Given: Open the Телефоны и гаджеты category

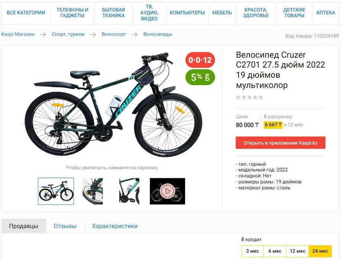Looking at the screenshot, I should 72,13.
